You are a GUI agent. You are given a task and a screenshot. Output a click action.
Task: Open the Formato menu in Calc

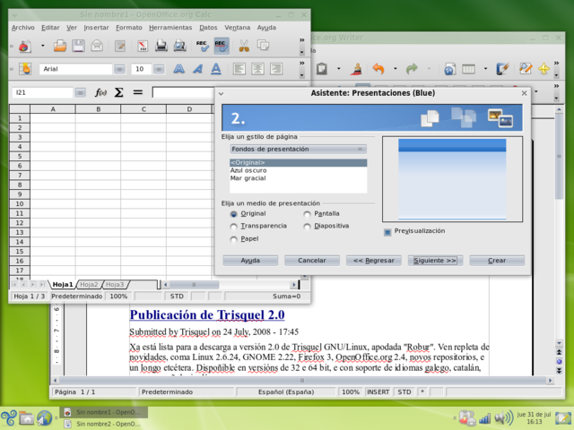coord(129,28)
